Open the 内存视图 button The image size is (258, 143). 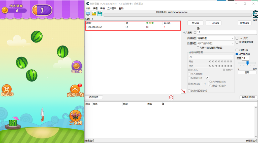click(x=94, y=97)
